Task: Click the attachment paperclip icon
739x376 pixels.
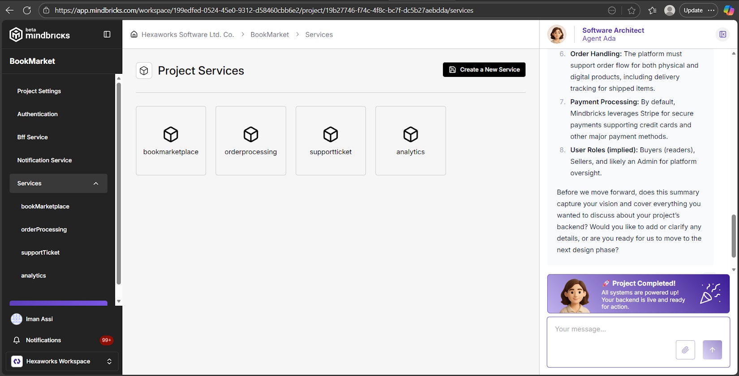Action: [685, 350]
